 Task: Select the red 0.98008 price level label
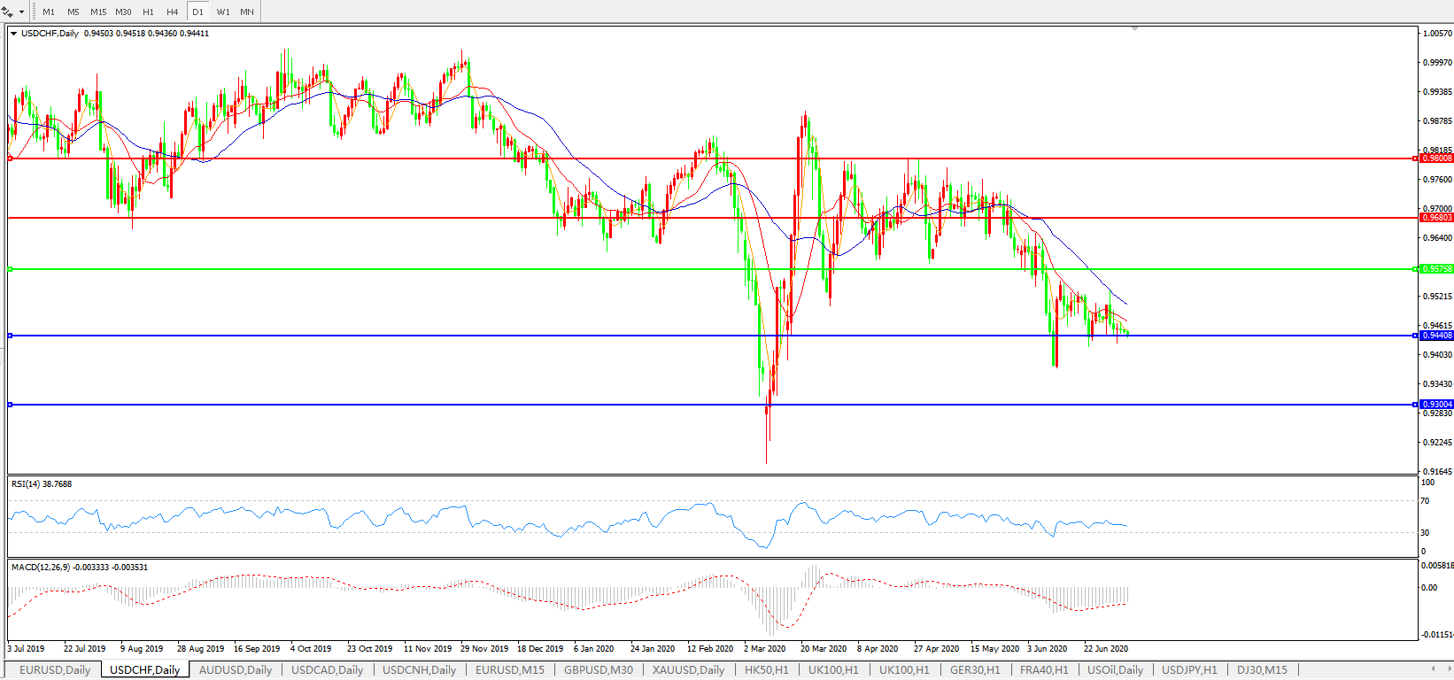(x=1436, y=158)
